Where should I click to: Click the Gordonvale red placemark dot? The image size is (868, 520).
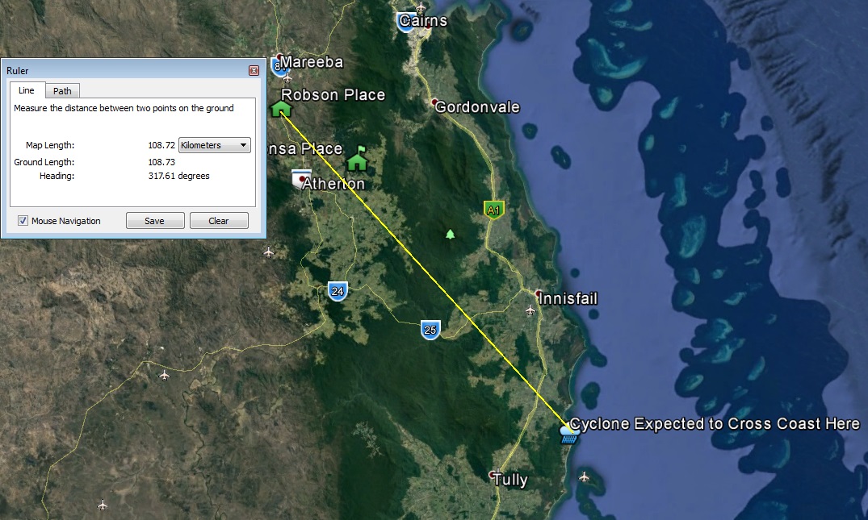tap(434, 102)
